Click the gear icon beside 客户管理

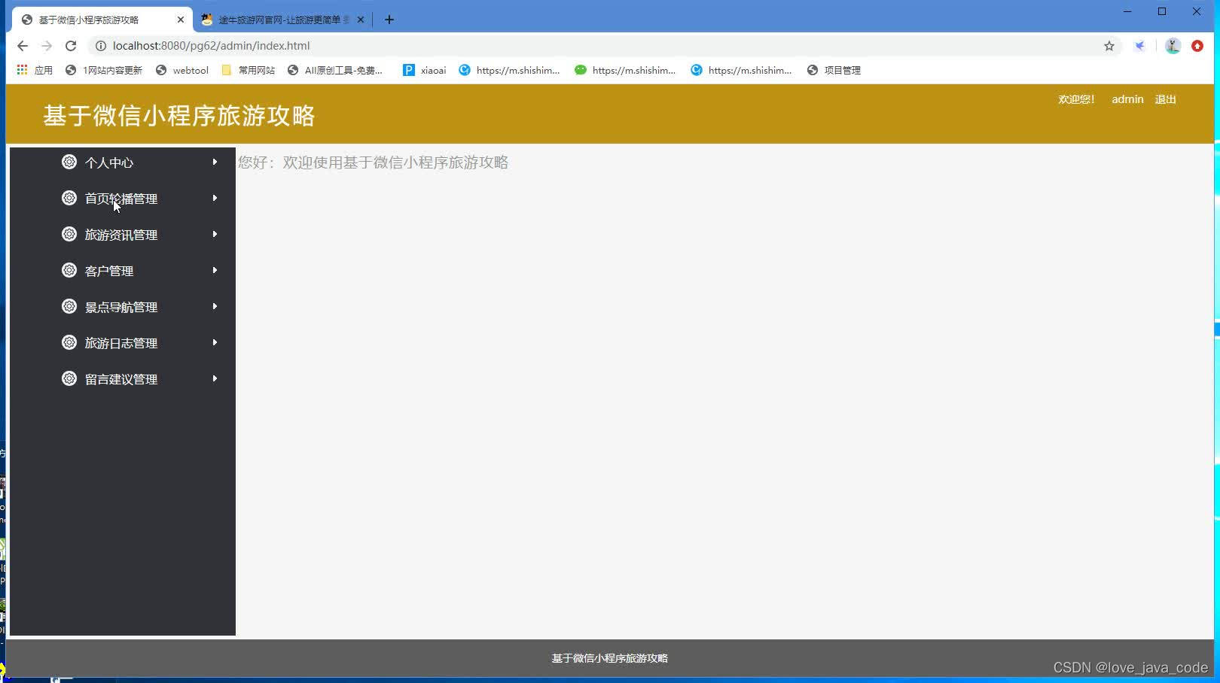69,270
